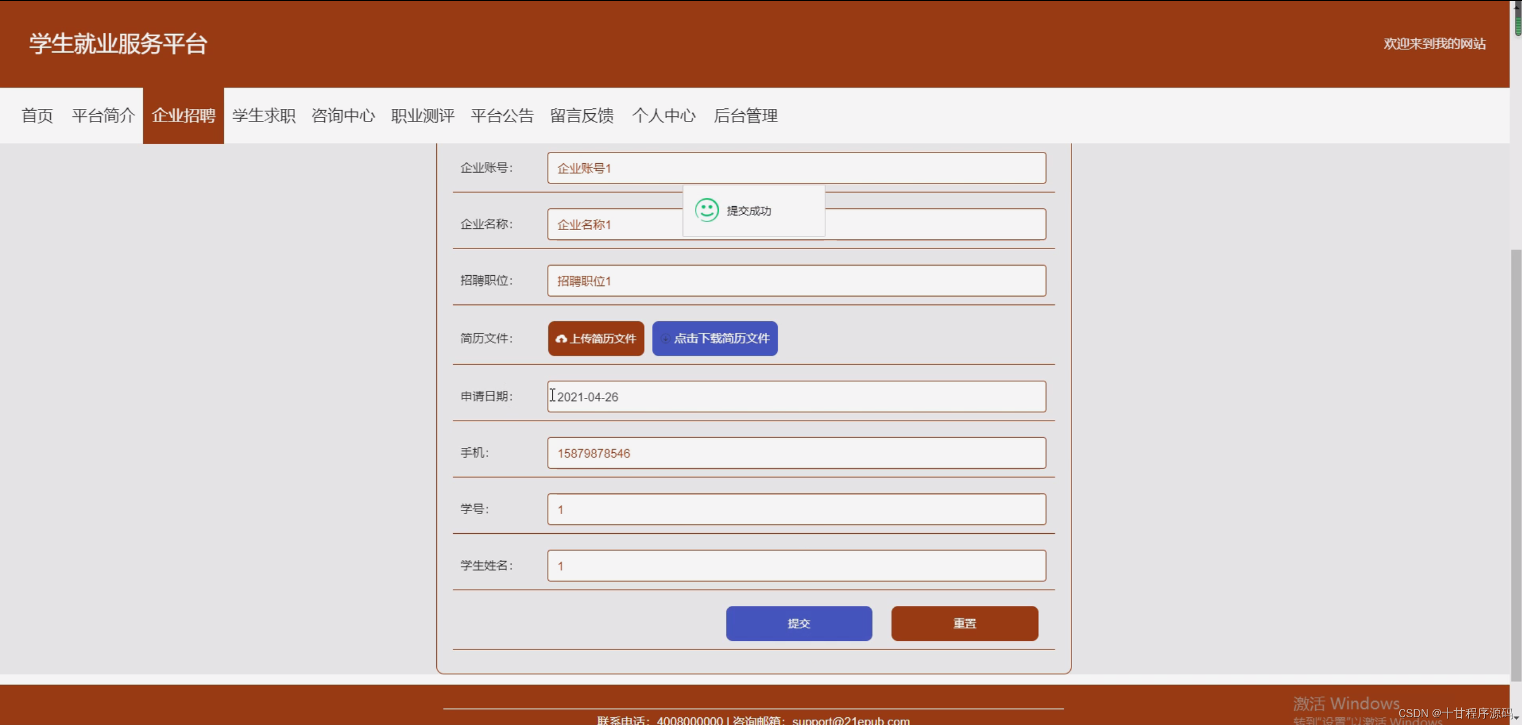Open the 留言反馈 feedback page

pyautogui.click(x=582, y=116)
